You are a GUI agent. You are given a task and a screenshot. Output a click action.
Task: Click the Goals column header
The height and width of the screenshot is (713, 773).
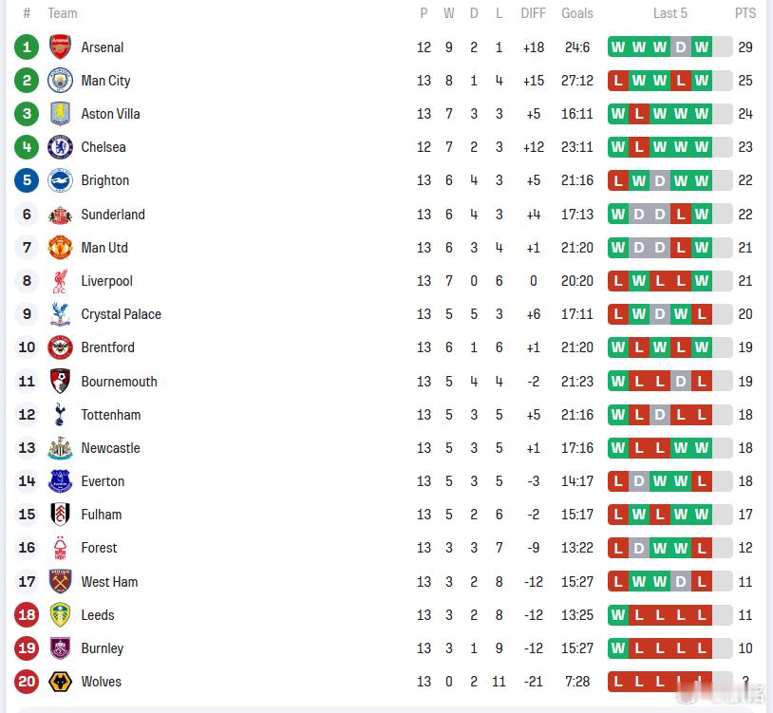pos(576,13)
